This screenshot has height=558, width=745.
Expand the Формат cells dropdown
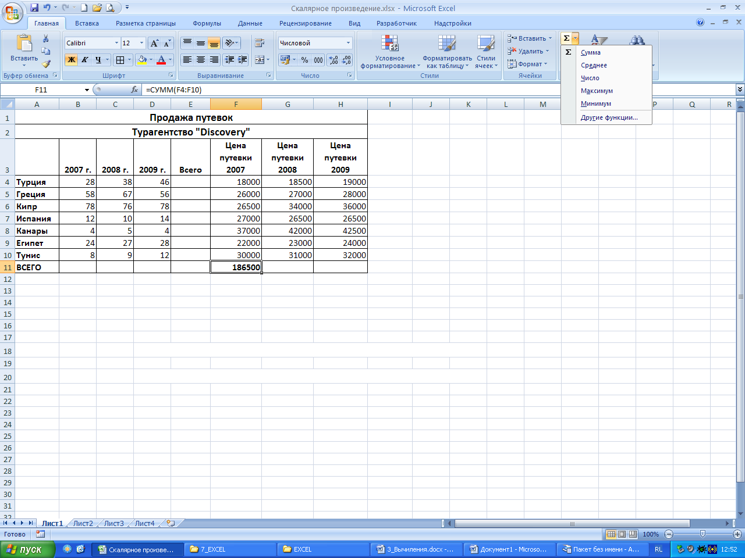pyautogui.click(x=545, y=64)
